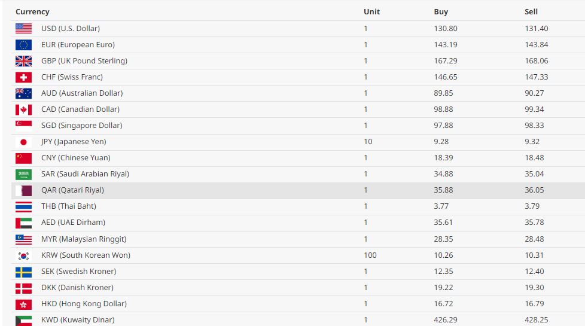Click the Currency column header

[x=32, y=12]
